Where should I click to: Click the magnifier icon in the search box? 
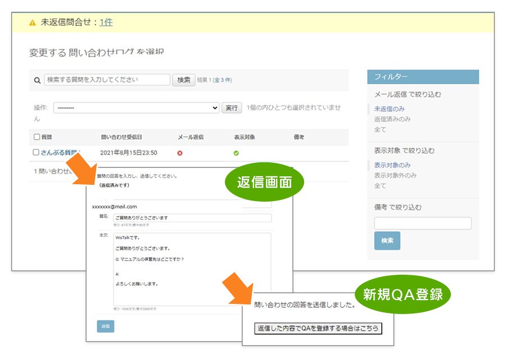[x=38, y=80]
